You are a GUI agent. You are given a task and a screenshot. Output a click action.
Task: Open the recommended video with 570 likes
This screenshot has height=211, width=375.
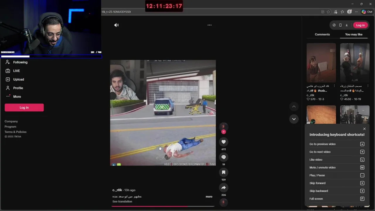[321, 63]
